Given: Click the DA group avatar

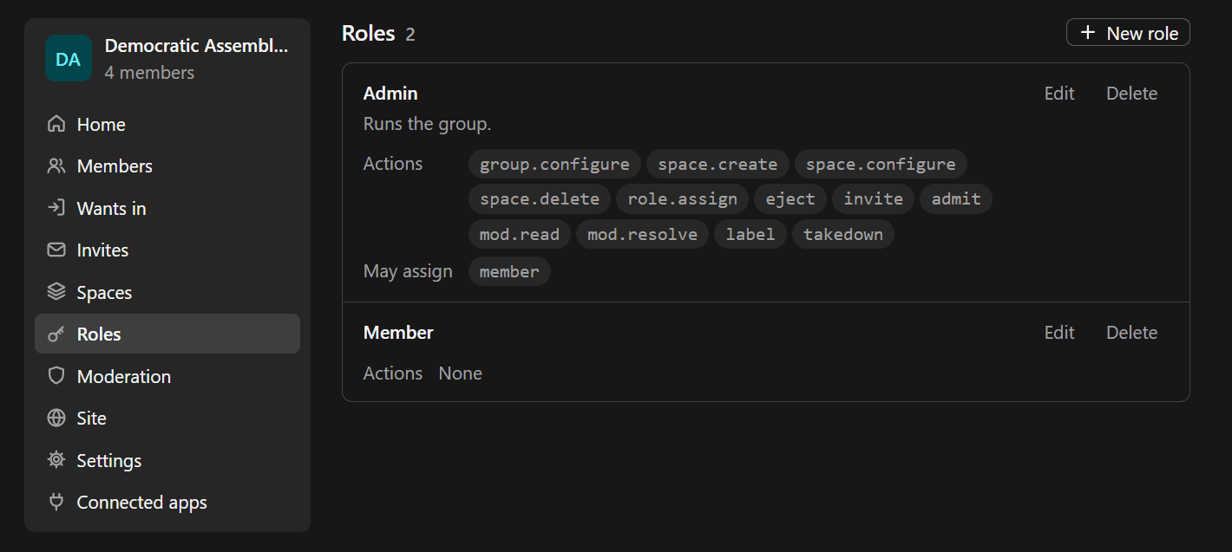Looking at the screenshot, I should tap(69, 58).
